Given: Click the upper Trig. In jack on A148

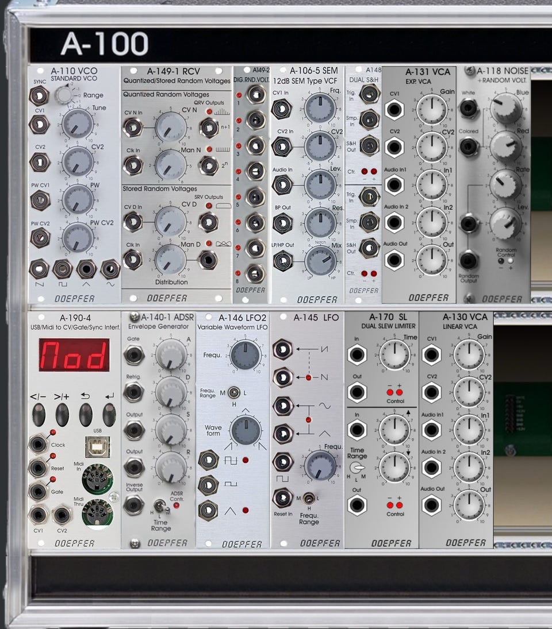Looking at the screenshot, I should click(369, 94).
